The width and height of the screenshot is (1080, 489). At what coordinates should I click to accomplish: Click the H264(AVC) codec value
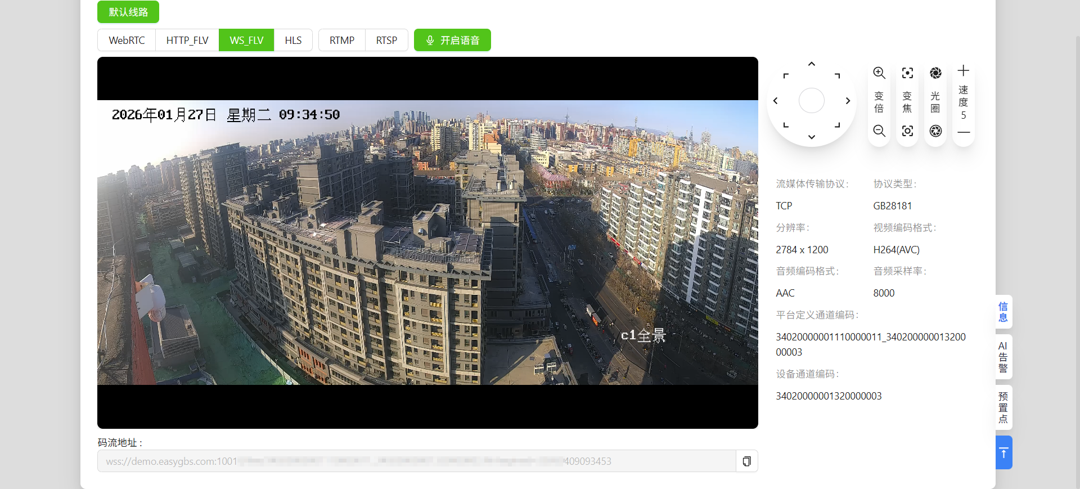(897, 250)
